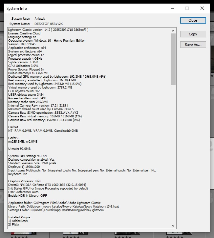The height and width of the screenshot is (238, 214).
Task: Click the vertical scrollbar thumb
Action: click(x=173, y=59)
